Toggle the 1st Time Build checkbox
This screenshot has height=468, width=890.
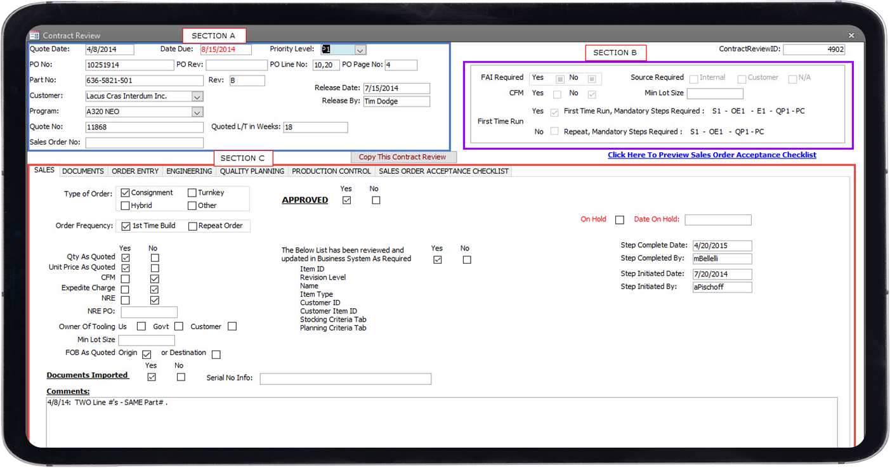[x=126, y=226]
